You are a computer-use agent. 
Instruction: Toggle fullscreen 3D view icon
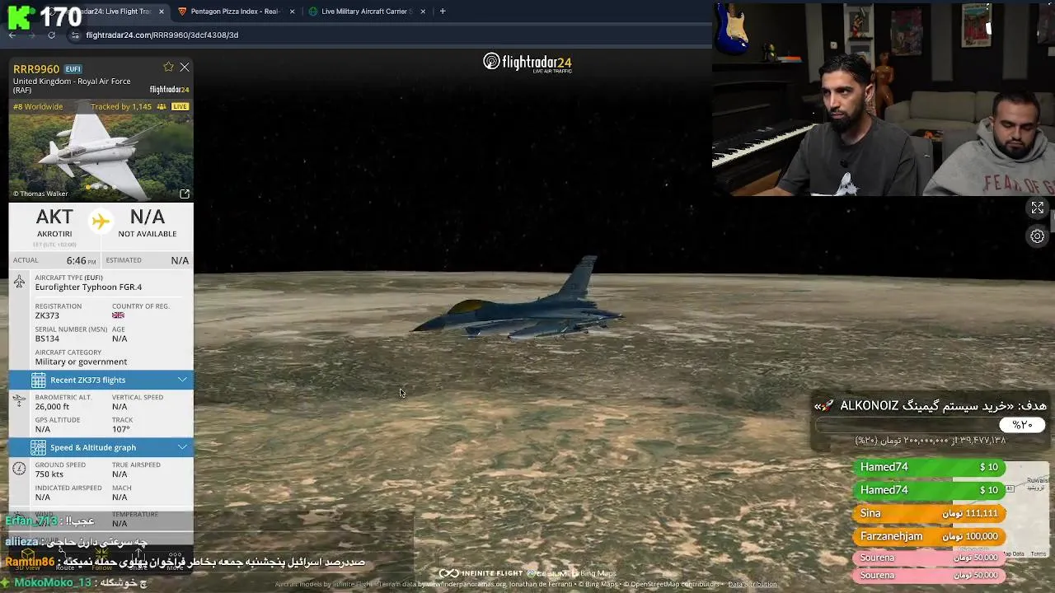1038,208
